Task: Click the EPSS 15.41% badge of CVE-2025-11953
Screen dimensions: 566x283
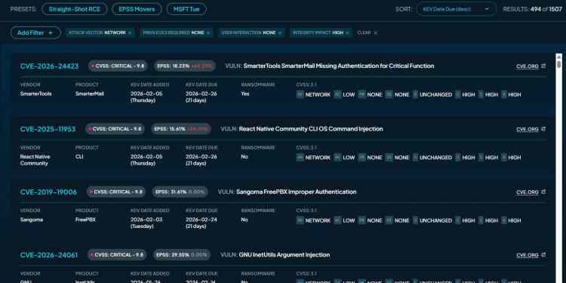Action: coord(181,129)
